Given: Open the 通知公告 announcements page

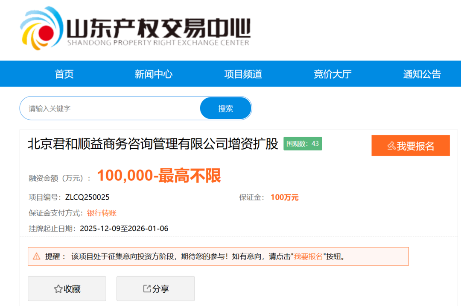Looking at the screenshot, I should 422,74.
